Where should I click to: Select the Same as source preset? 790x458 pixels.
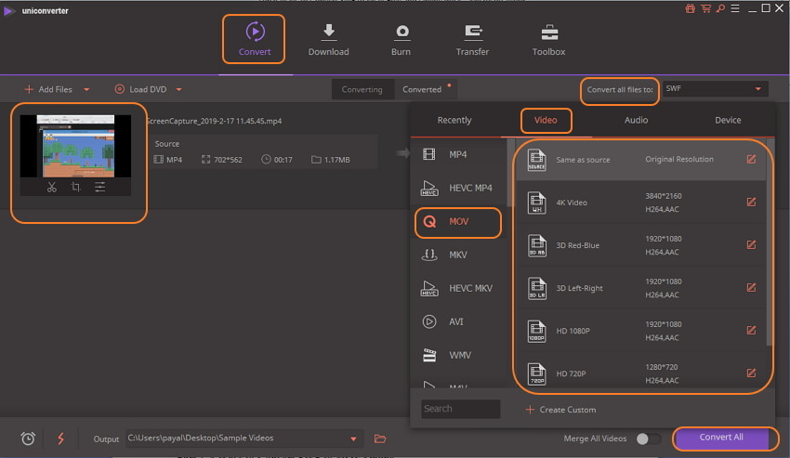pyautogui.click(x=641, y=160)
